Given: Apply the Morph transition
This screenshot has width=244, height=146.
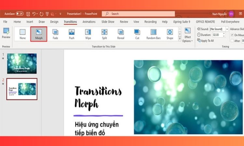Looking at the screenshot, I should (x=39, y=34).
